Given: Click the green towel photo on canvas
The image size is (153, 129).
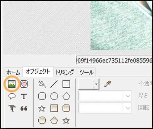Looking at the screenshot, I should point(121,25).
